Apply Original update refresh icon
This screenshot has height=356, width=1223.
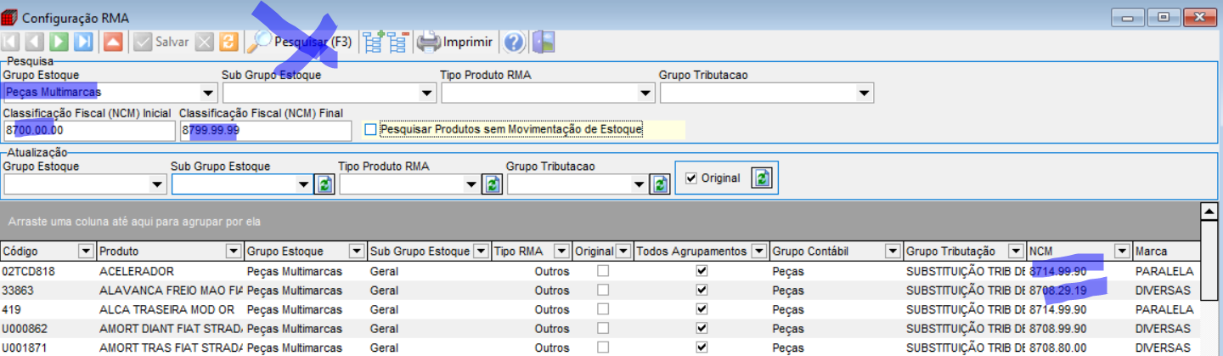coord(762,178)
